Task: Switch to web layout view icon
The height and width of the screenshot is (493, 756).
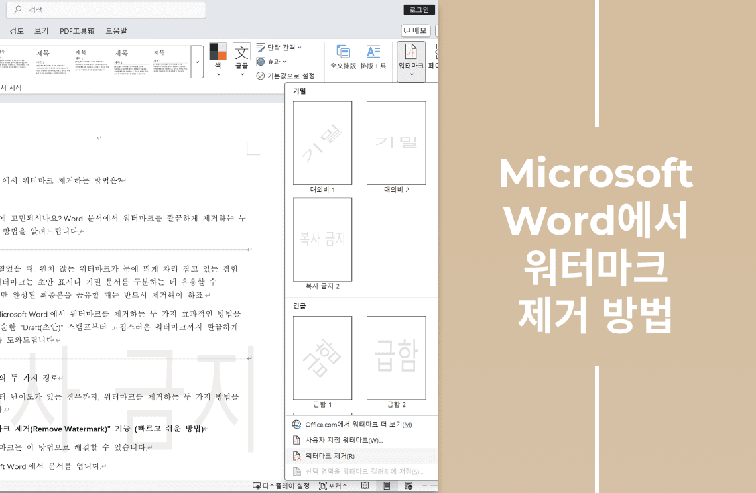Action: (409, 486)
